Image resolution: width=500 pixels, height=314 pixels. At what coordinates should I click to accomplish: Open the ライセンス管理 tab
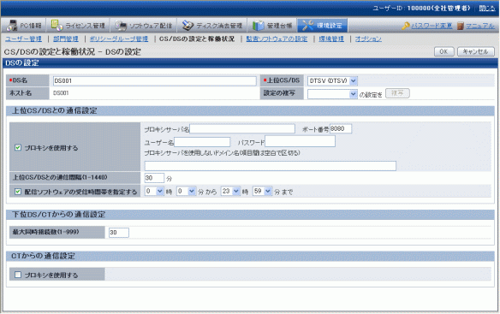coord(78,26)
